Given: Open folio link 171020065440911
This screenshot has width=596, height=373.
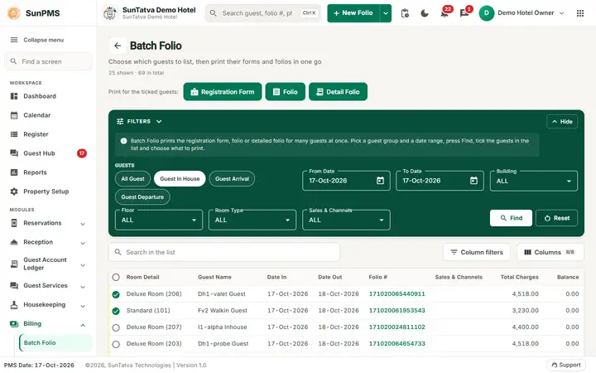Looking at the screenshot, I should [x=397, y=293].
